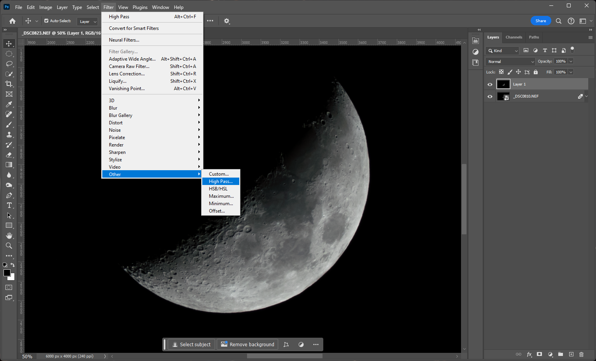Click the Home icon in options bar
596x361 pixels.
pos(12,21)
